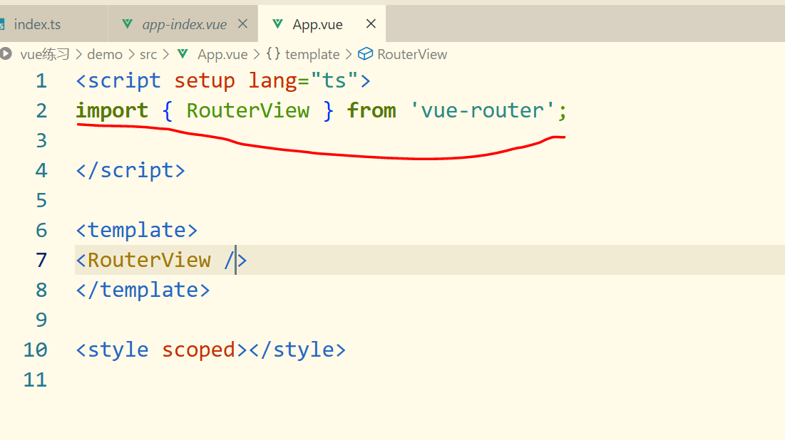
Task: Click line number 10 in gutter
Action: pyautogui.click(x=35, y=350)
